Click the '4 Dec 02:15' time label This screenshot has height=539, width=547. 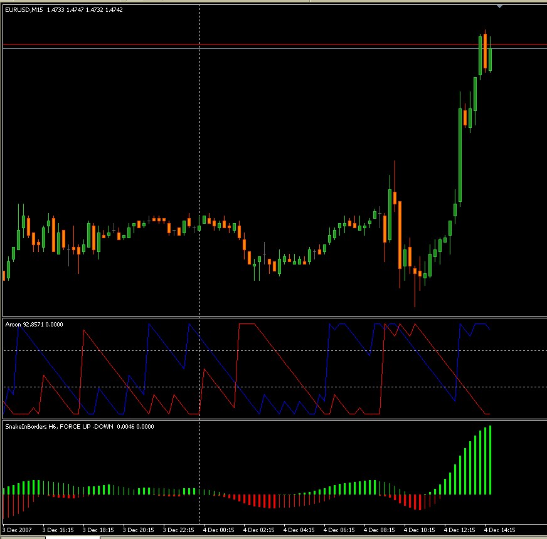tap(259, 530)
